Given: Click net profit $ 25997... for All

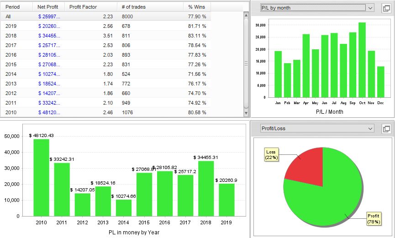Looking at the screenshot, I should click(x=49, y=16).
